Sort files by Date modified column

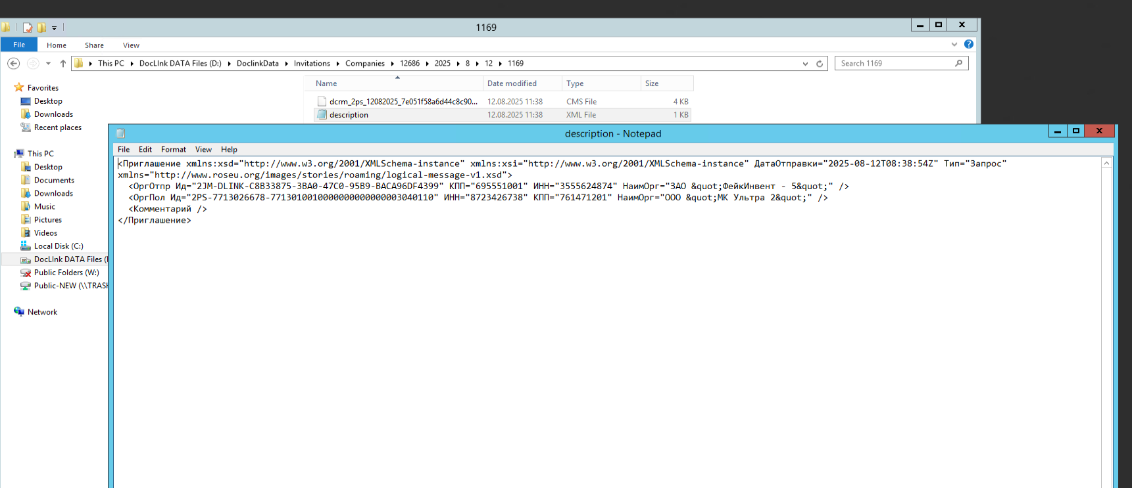tap(522, 83)
